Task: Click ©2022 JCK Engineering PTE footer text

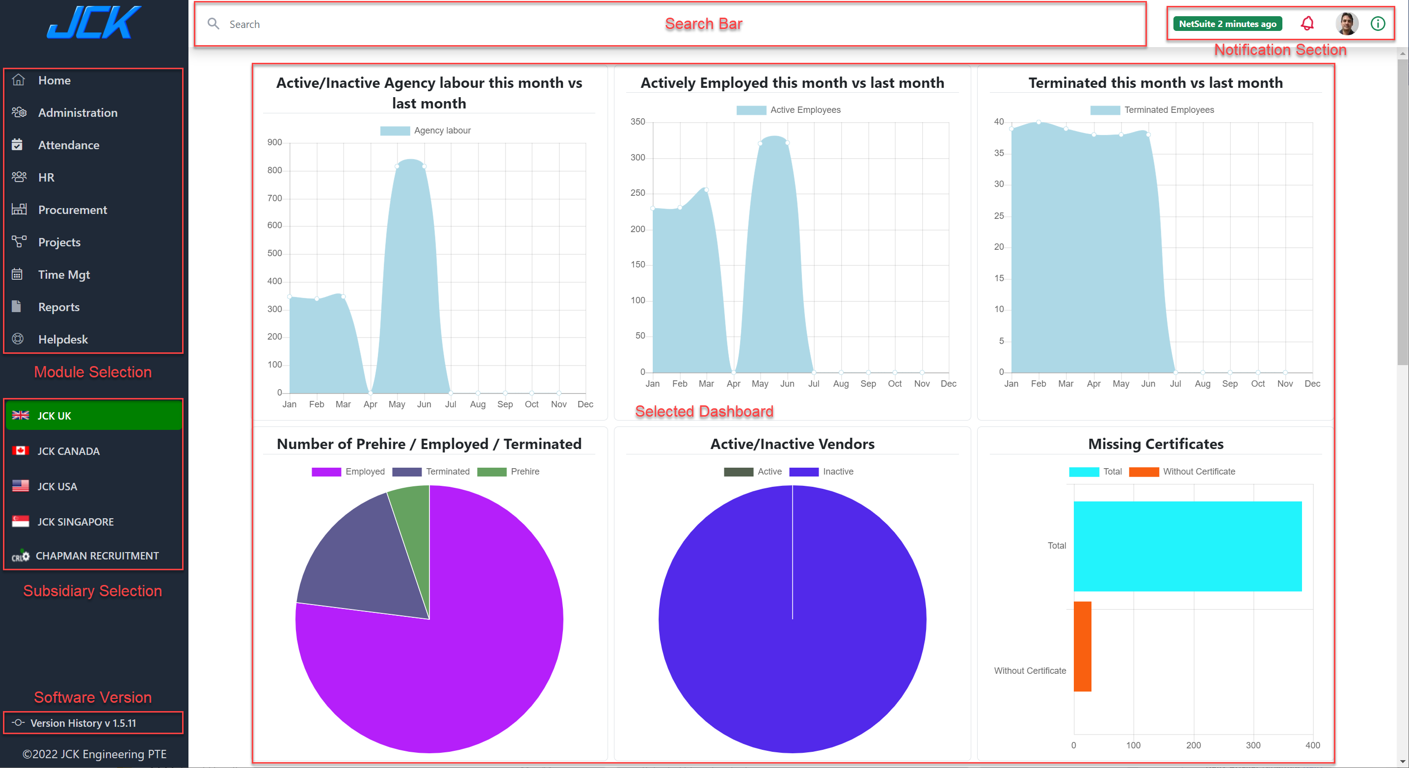Action: pos(94,753)
